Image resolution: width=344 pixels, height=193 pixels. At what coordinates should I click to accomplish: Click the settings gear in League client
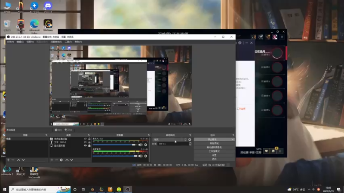240,42
